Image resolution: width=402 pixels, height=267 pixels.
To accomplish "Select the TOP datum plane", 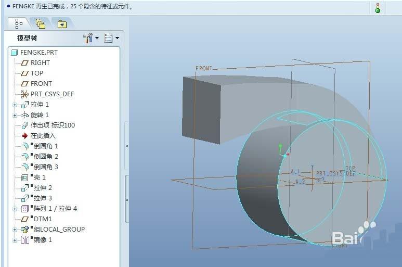I will point(37,73).
